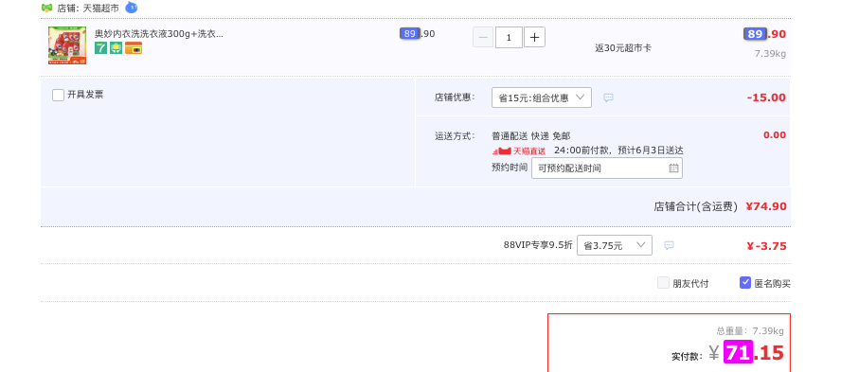Click the yellow-green guarantee badge icon

(x=116, y=48)
